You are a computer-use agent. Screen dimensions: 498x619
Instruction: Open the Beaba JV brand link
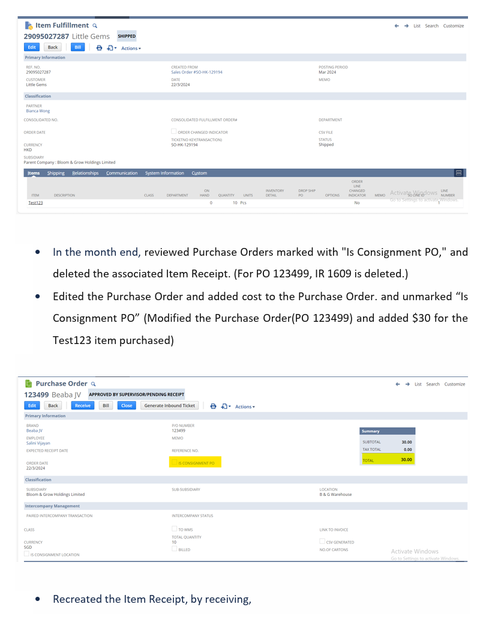click(x=34, y=430)
